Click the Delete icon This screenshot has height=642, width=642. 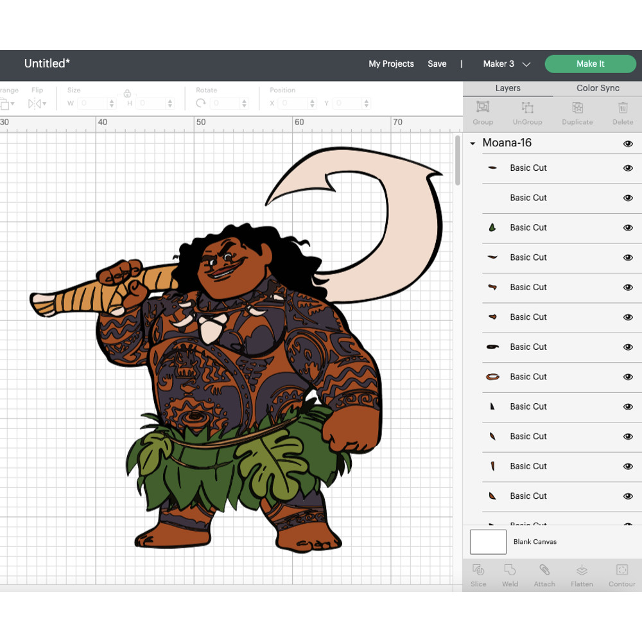[x=622, y=114]
